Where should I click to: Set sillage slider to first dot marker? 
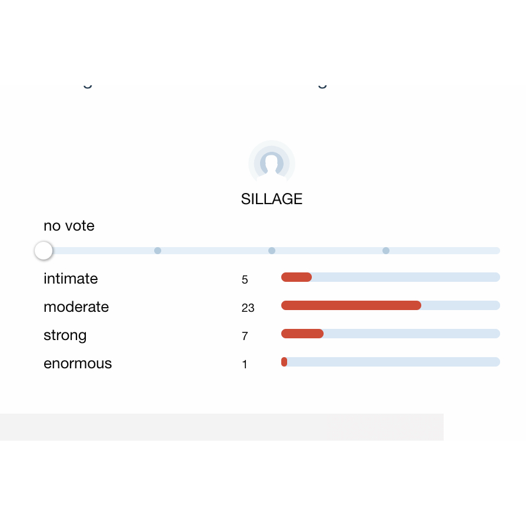tap(158, 251)
